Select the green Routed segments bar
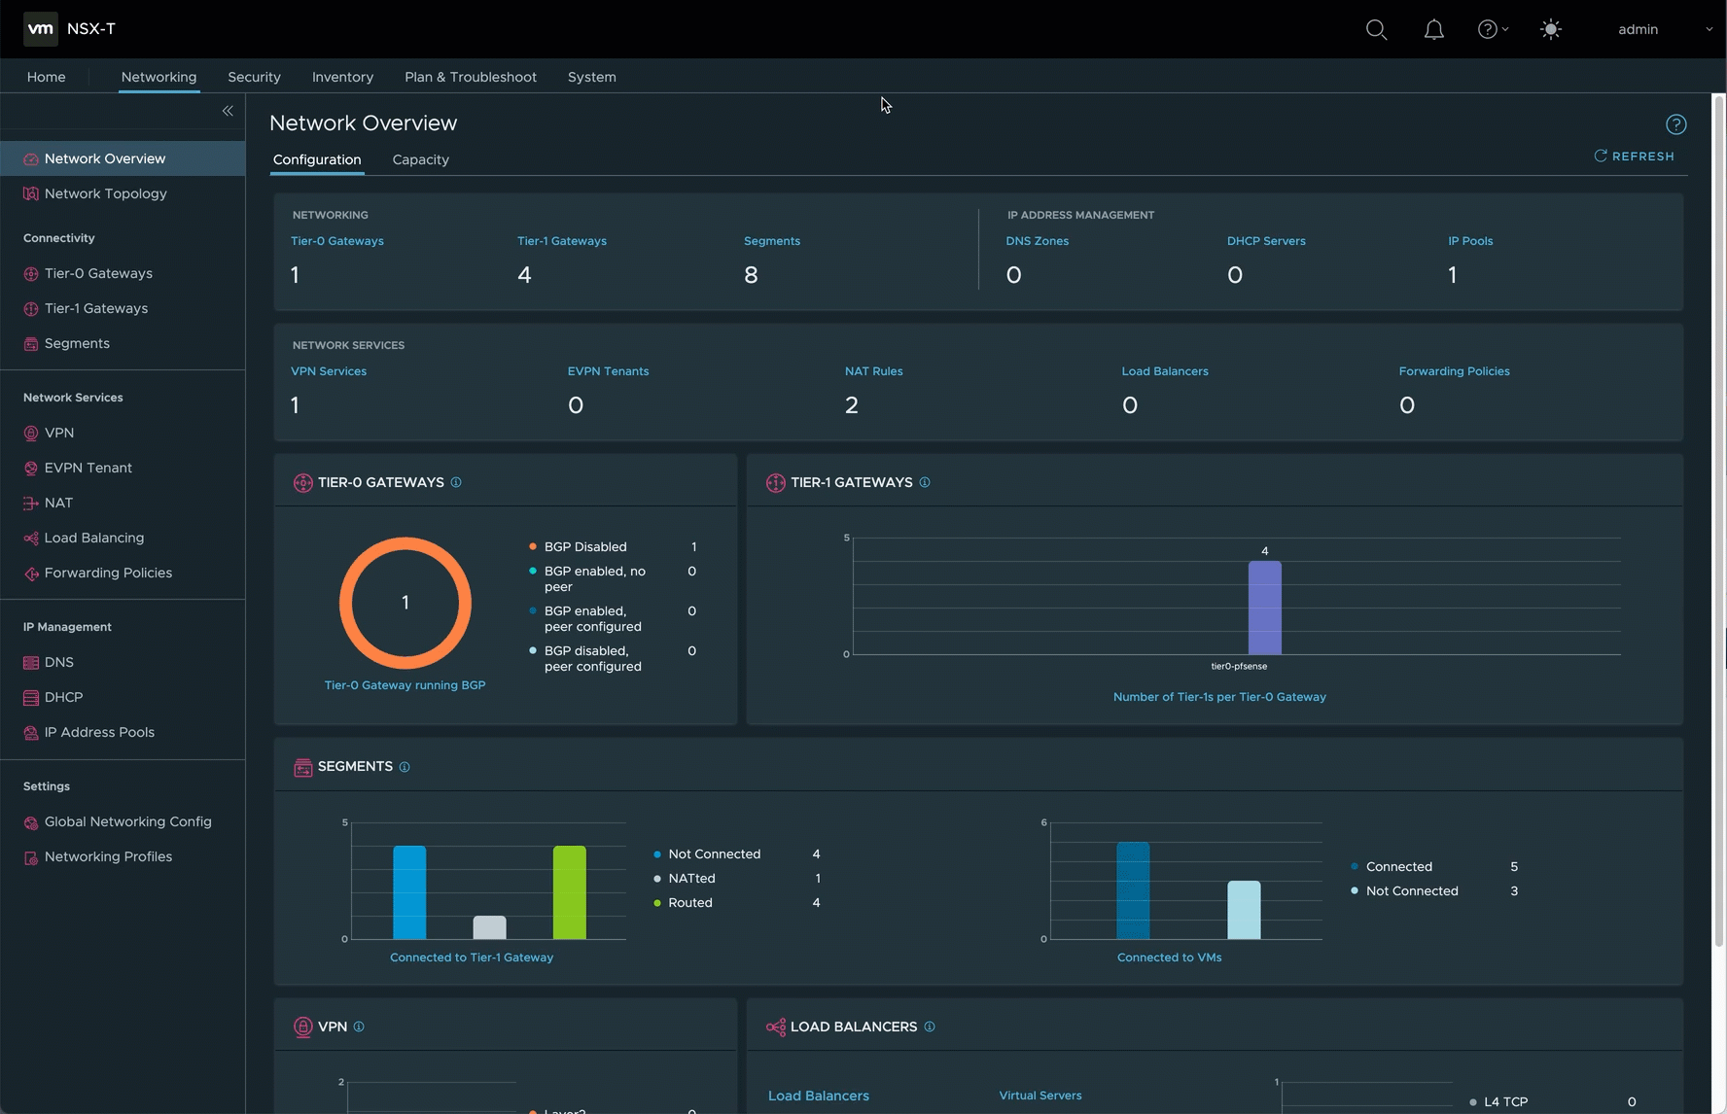 click(x=569, y=892)
